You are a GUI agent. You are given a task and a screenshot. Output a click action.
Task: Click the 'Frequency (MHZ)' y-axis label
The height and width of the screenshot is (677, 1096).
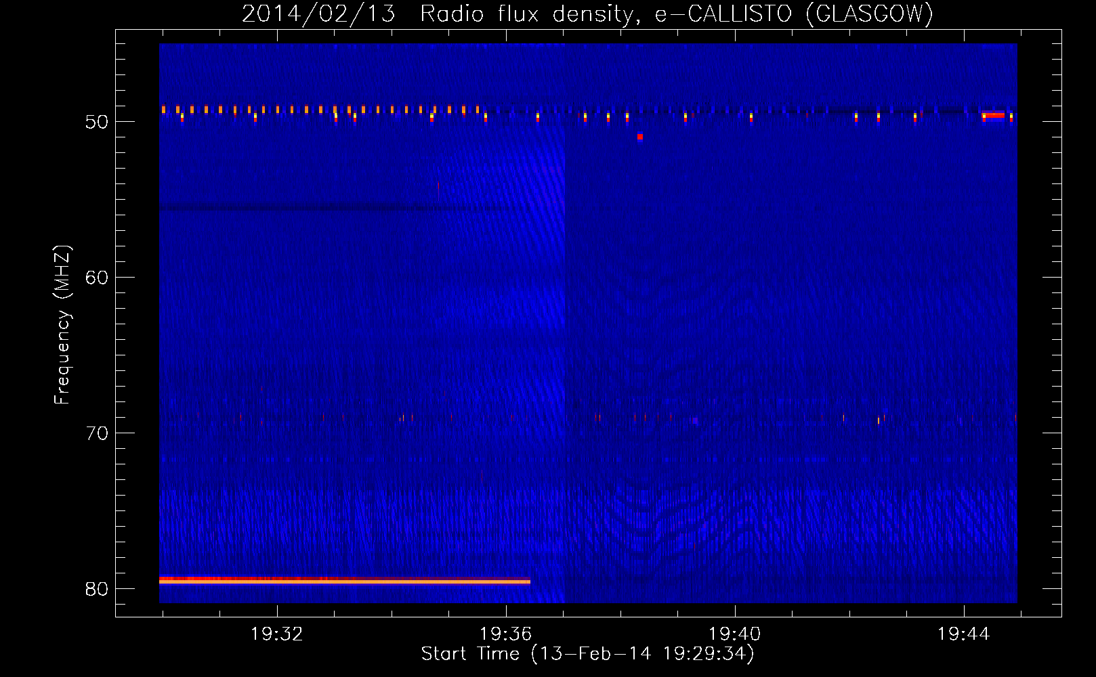click(62, 325)
